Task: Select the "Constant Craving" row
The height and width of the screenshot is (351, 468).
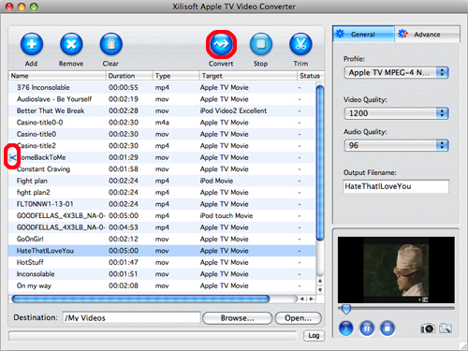Action: [x=162, y=169]
